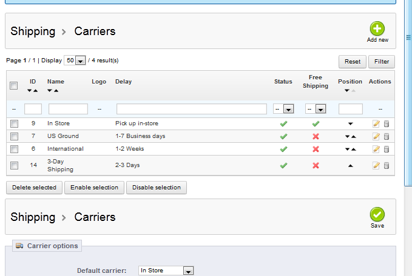412x276 pixels.
Task: Move In Store carrier position down
Action: click(350, 123)
